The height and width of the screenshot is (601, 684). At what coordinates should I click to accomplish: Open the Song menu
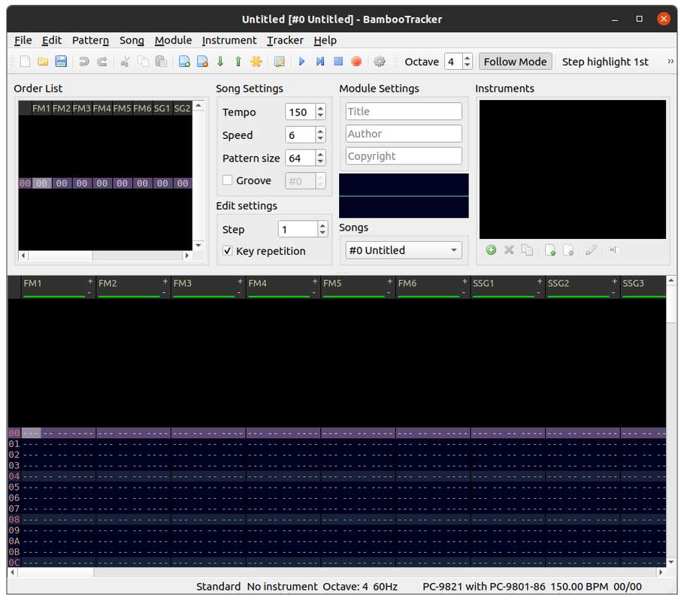(132, 41)
